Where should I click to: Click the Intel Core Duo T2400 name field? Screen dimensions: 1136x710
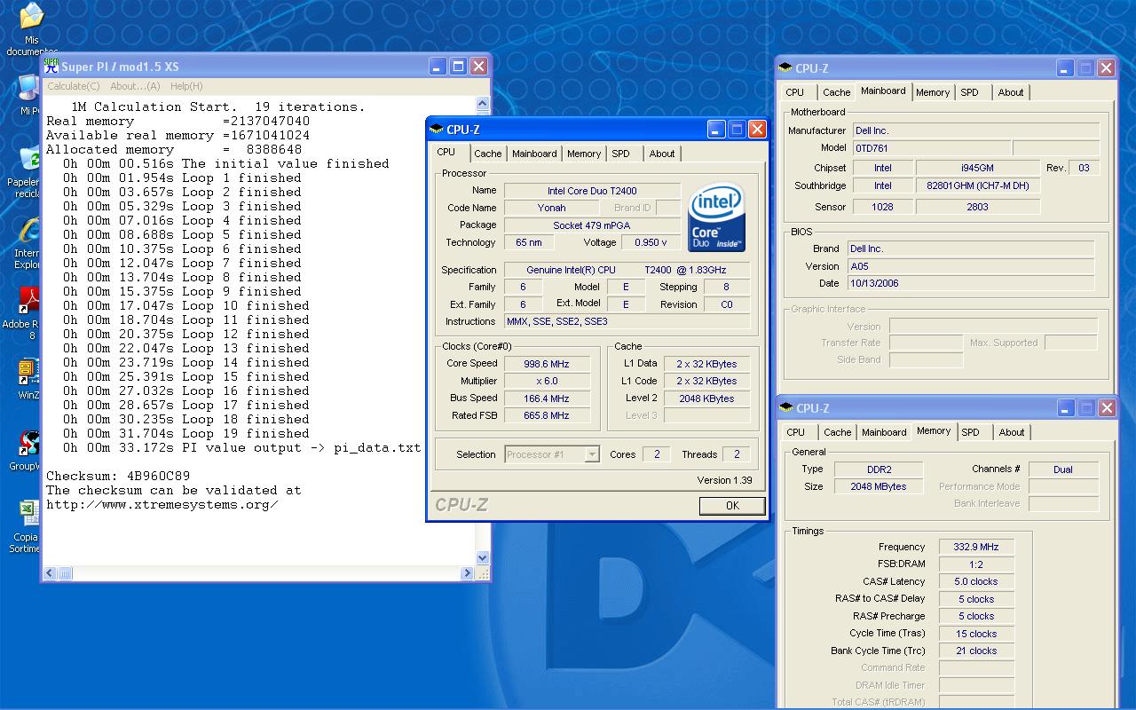592,191
